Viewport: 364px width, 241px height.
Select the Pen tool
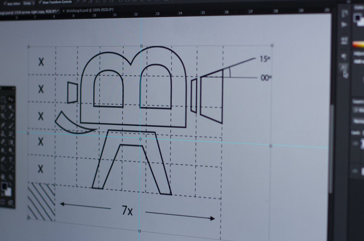3,158
